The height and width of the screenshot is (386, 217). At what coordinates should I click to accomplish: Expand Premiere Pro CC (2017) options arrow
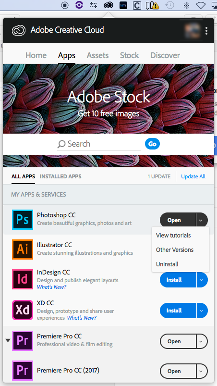(202, 371)
